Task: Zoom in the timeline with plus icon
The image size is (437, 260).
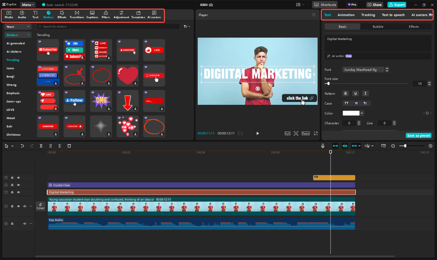Action: point(431,146)
